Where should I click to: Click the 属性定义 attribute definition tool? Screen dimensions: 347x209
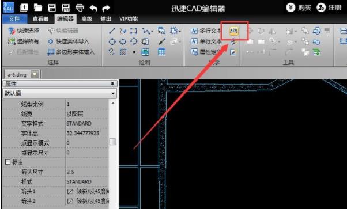[206, 52]
